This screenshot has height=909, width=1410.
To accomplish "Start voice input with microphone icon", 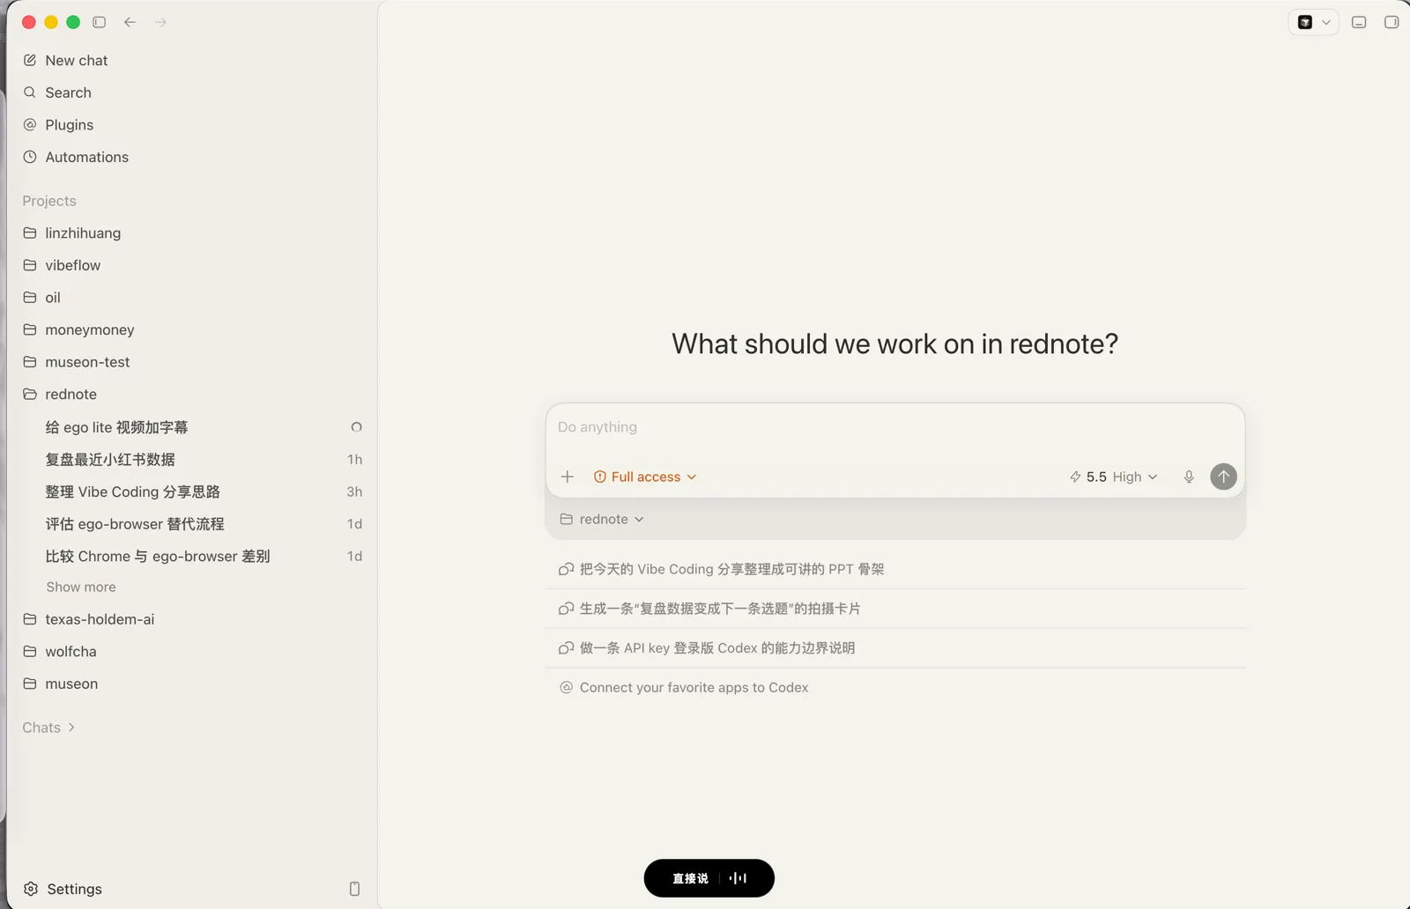I will (1189, 477).
